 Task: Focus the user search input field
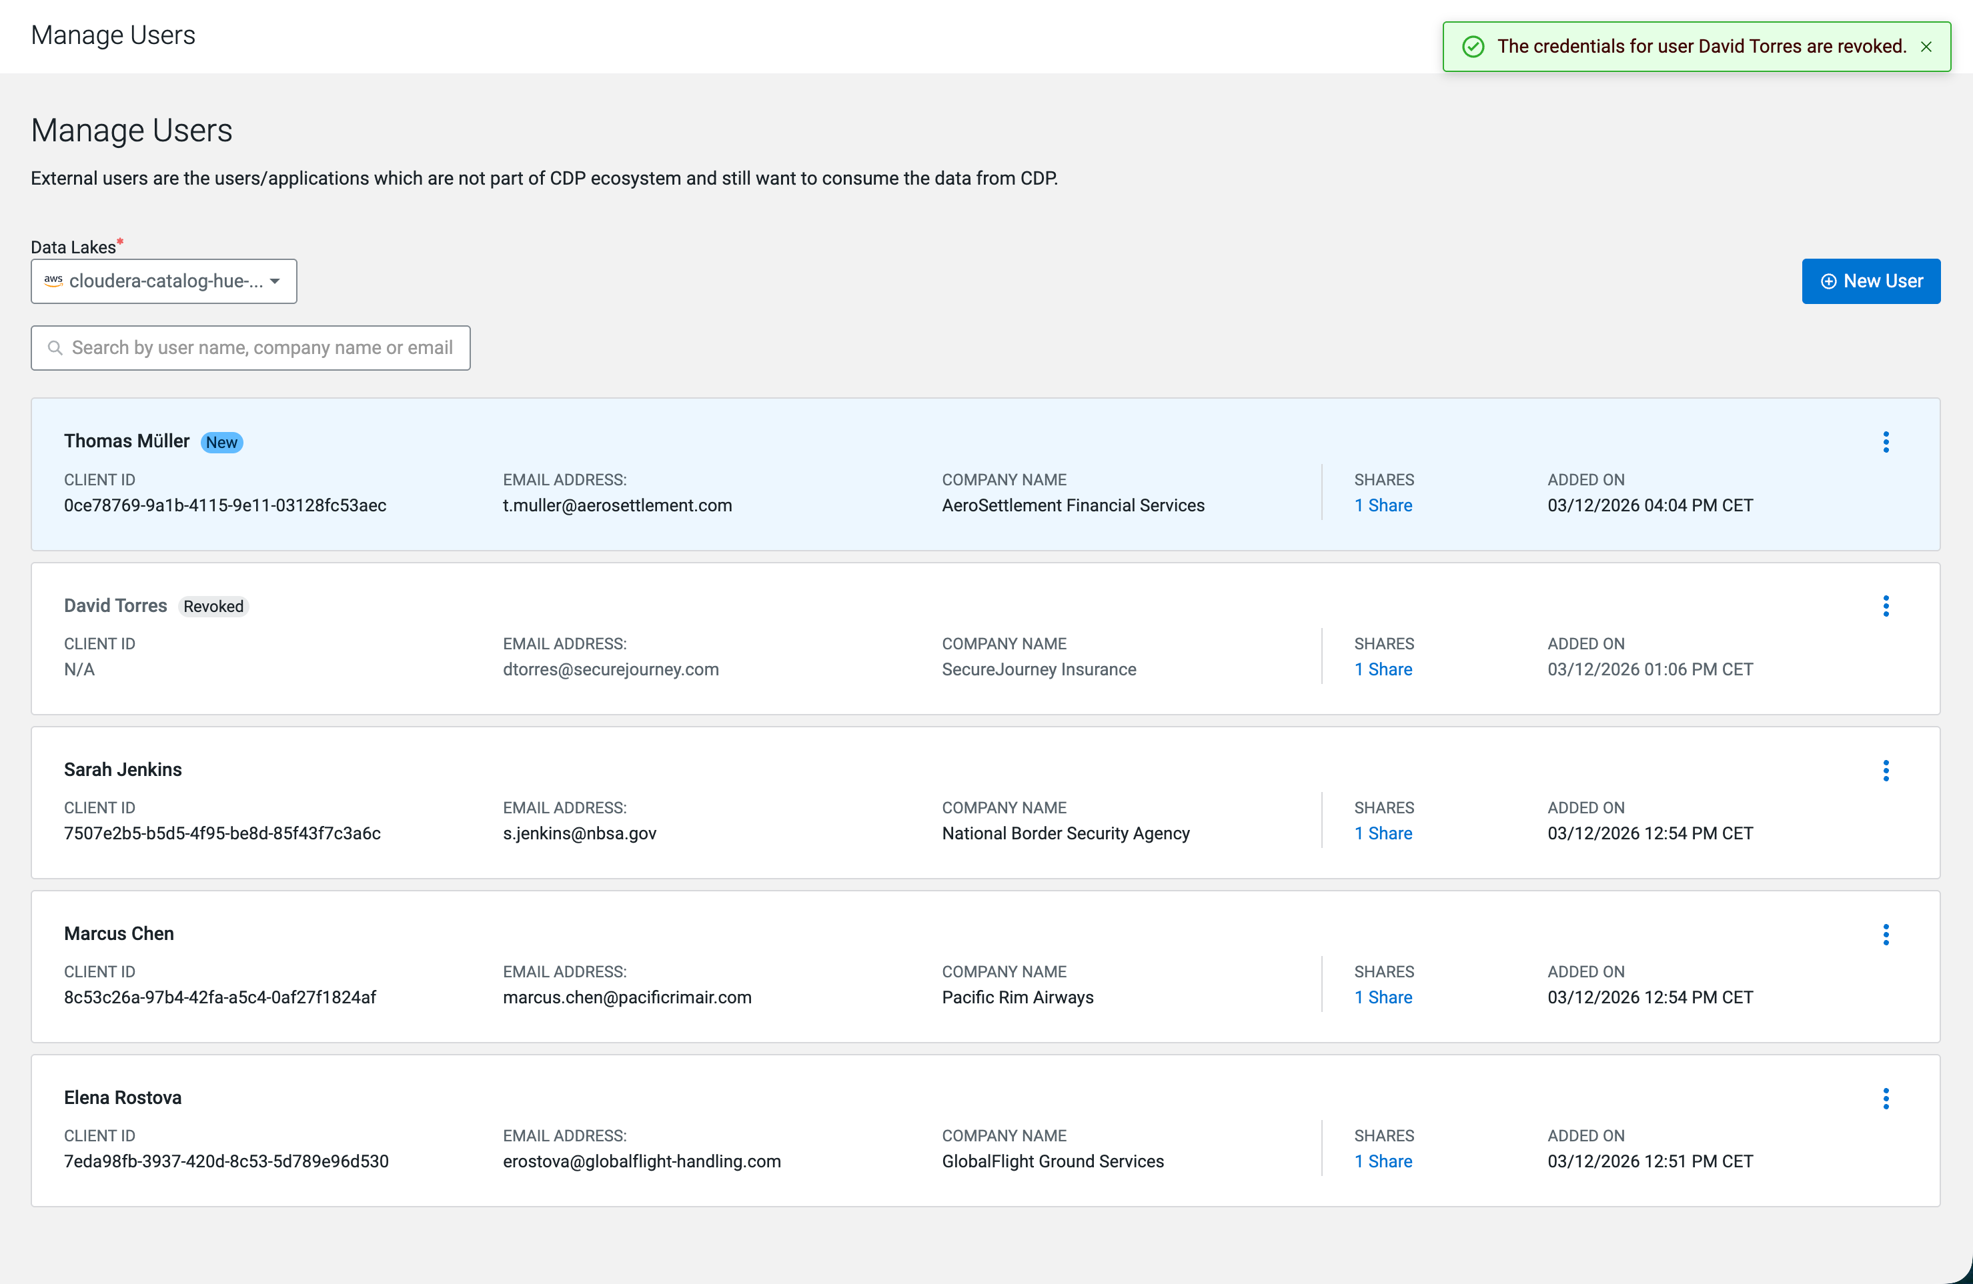pos(261,348)
